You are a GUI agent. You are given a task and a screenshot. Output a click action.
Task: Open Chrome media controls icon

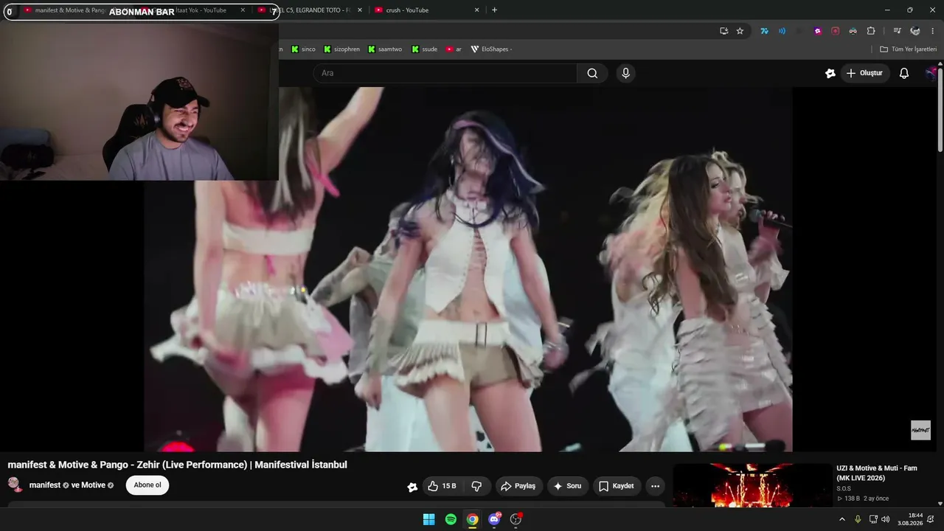pos(897,31)
